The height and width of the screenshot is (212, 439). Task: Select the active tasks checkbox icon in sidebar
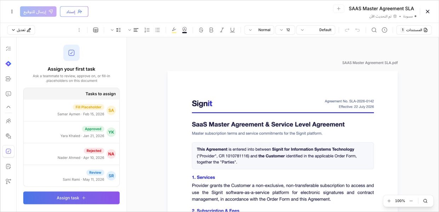(8, 151)
